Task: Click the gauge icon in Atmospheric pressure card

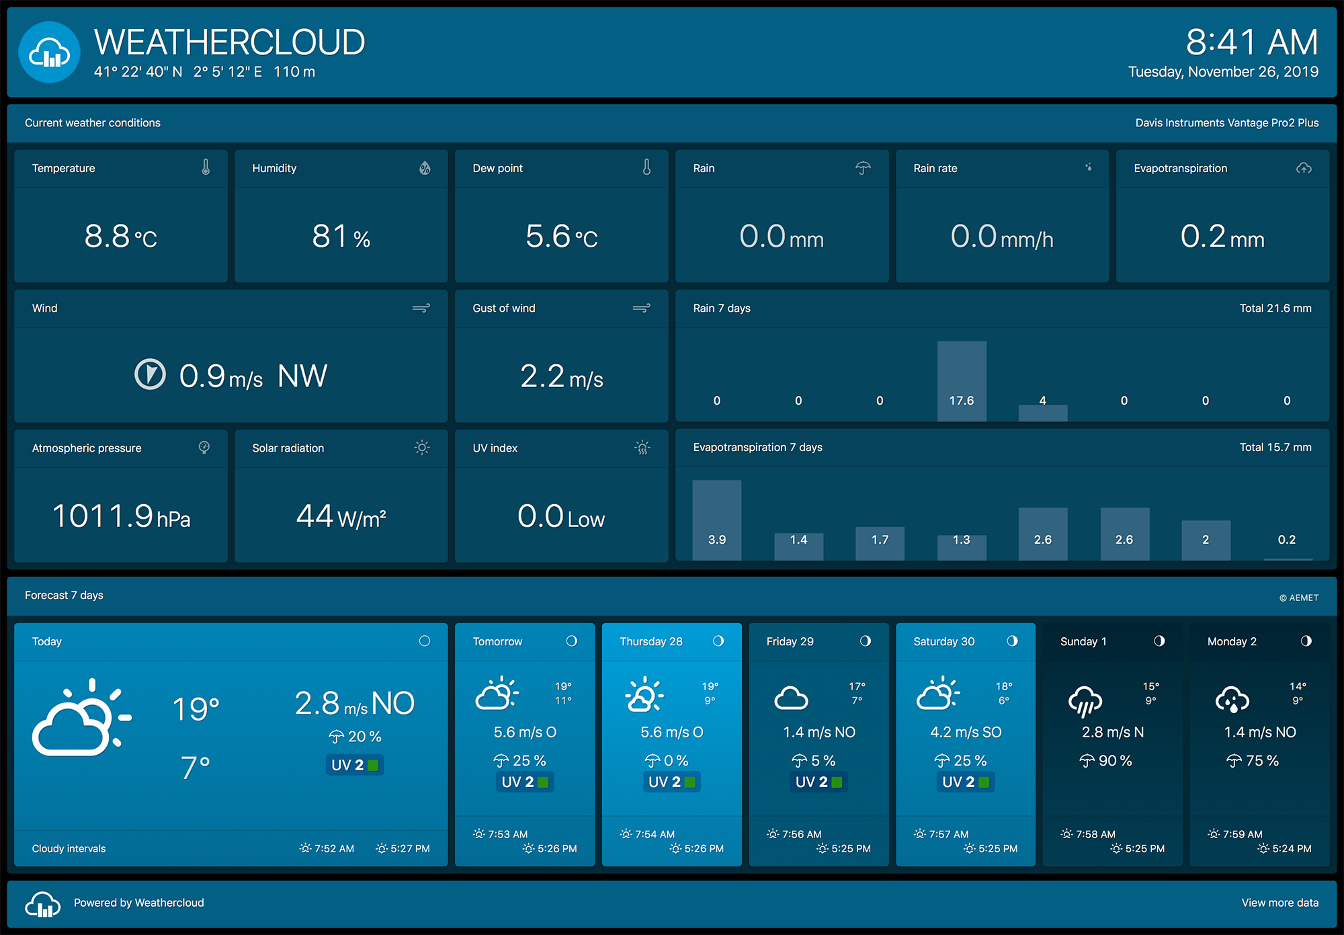Action: pos(204,447)
